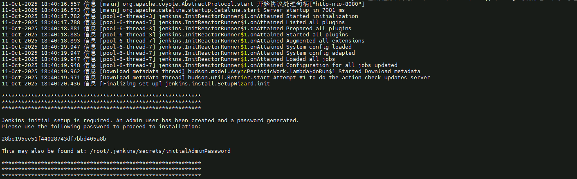Click the "Augmented all extensions" log message
The image size is (577, 179).
tap(325, 41)
